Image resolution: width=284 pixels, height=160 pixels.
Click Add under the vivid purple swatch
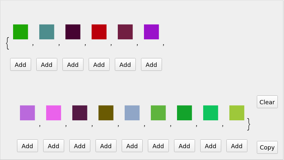[151, 65]
